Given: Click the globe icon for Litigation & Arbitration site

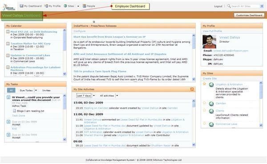Looking at the screenshot, I should tap(211, 84).
